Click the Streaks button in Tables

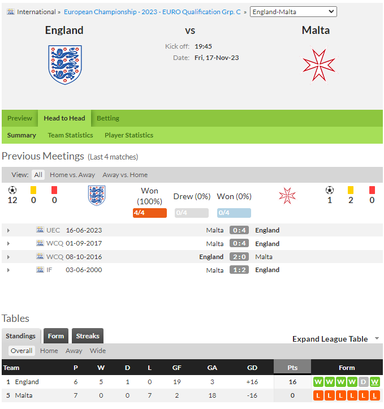tap(88, 335)
